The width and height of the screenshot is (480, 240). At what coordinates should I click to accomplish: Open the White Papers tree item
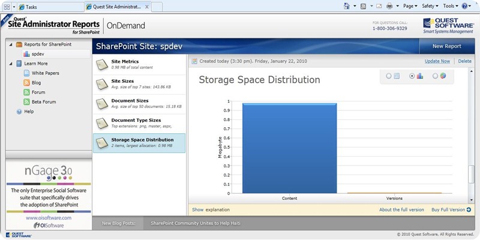(x=46, y=73)
